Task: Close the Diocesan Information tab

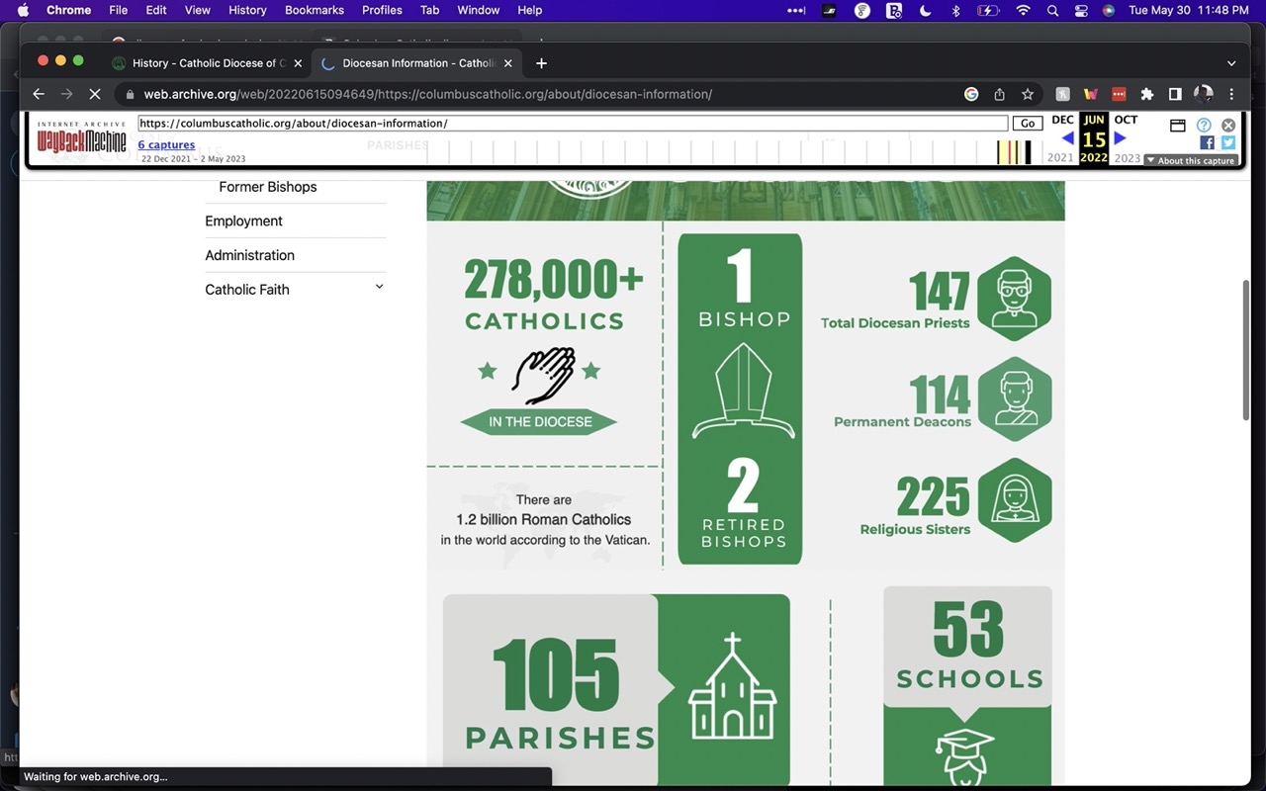Action: click(508, 63)
